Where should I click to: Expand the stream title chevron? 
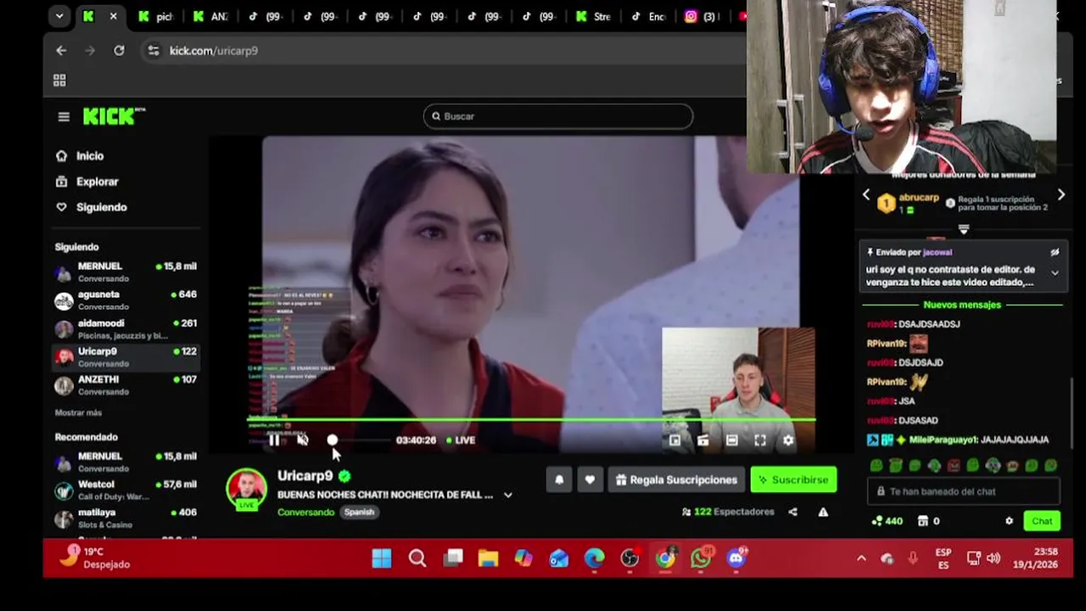pos(507,495)
